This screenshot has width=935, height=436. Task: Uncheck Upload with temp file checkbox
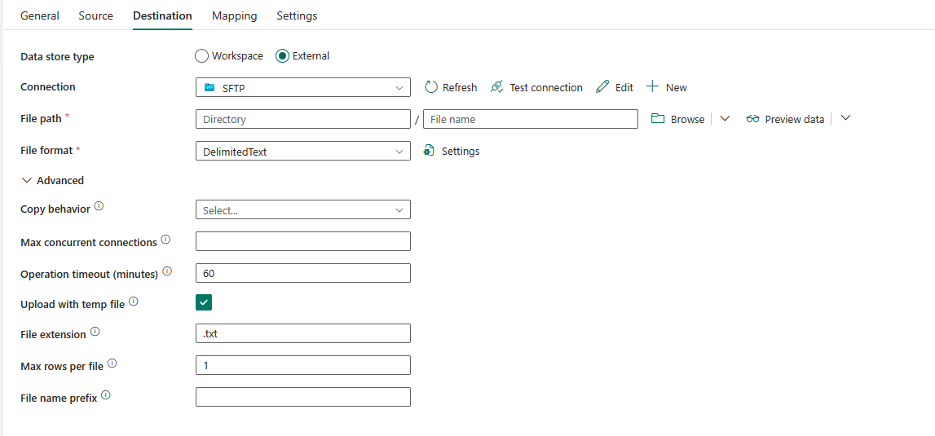click(x=204, y=303)
